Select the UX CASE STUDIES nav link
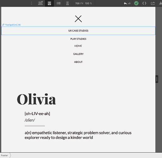Screen dimensions: 162x158 click(x=78, y=31)
